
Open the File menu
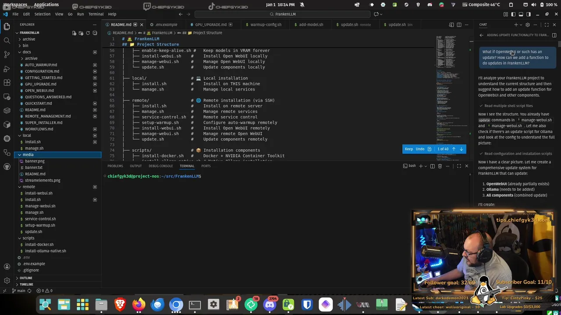coord(15,14)
